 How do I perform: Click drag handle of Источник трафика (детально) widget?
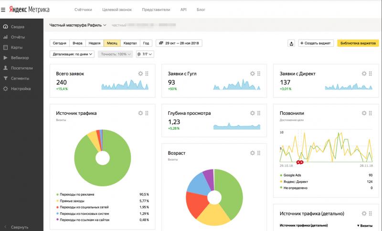tap(371, 213)
